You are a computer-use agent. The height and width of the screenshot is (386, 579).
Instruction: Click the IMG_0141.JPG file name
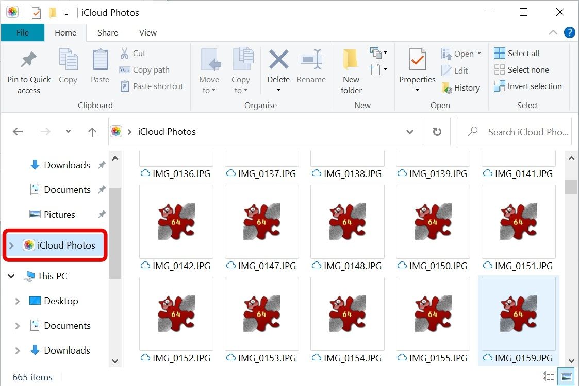point(524,173)
